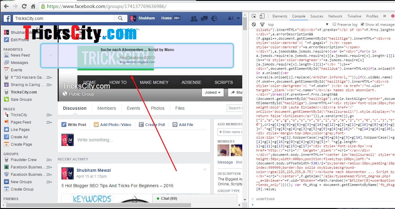Click the Edit Profile pencil icon

tap(6, 40)
